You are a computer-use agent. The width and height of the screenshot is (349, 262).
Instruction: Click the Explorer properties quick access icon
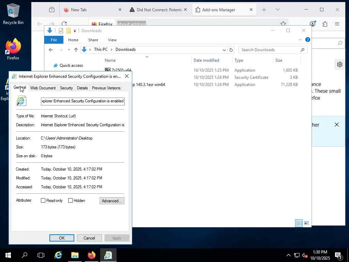(61, 31)
